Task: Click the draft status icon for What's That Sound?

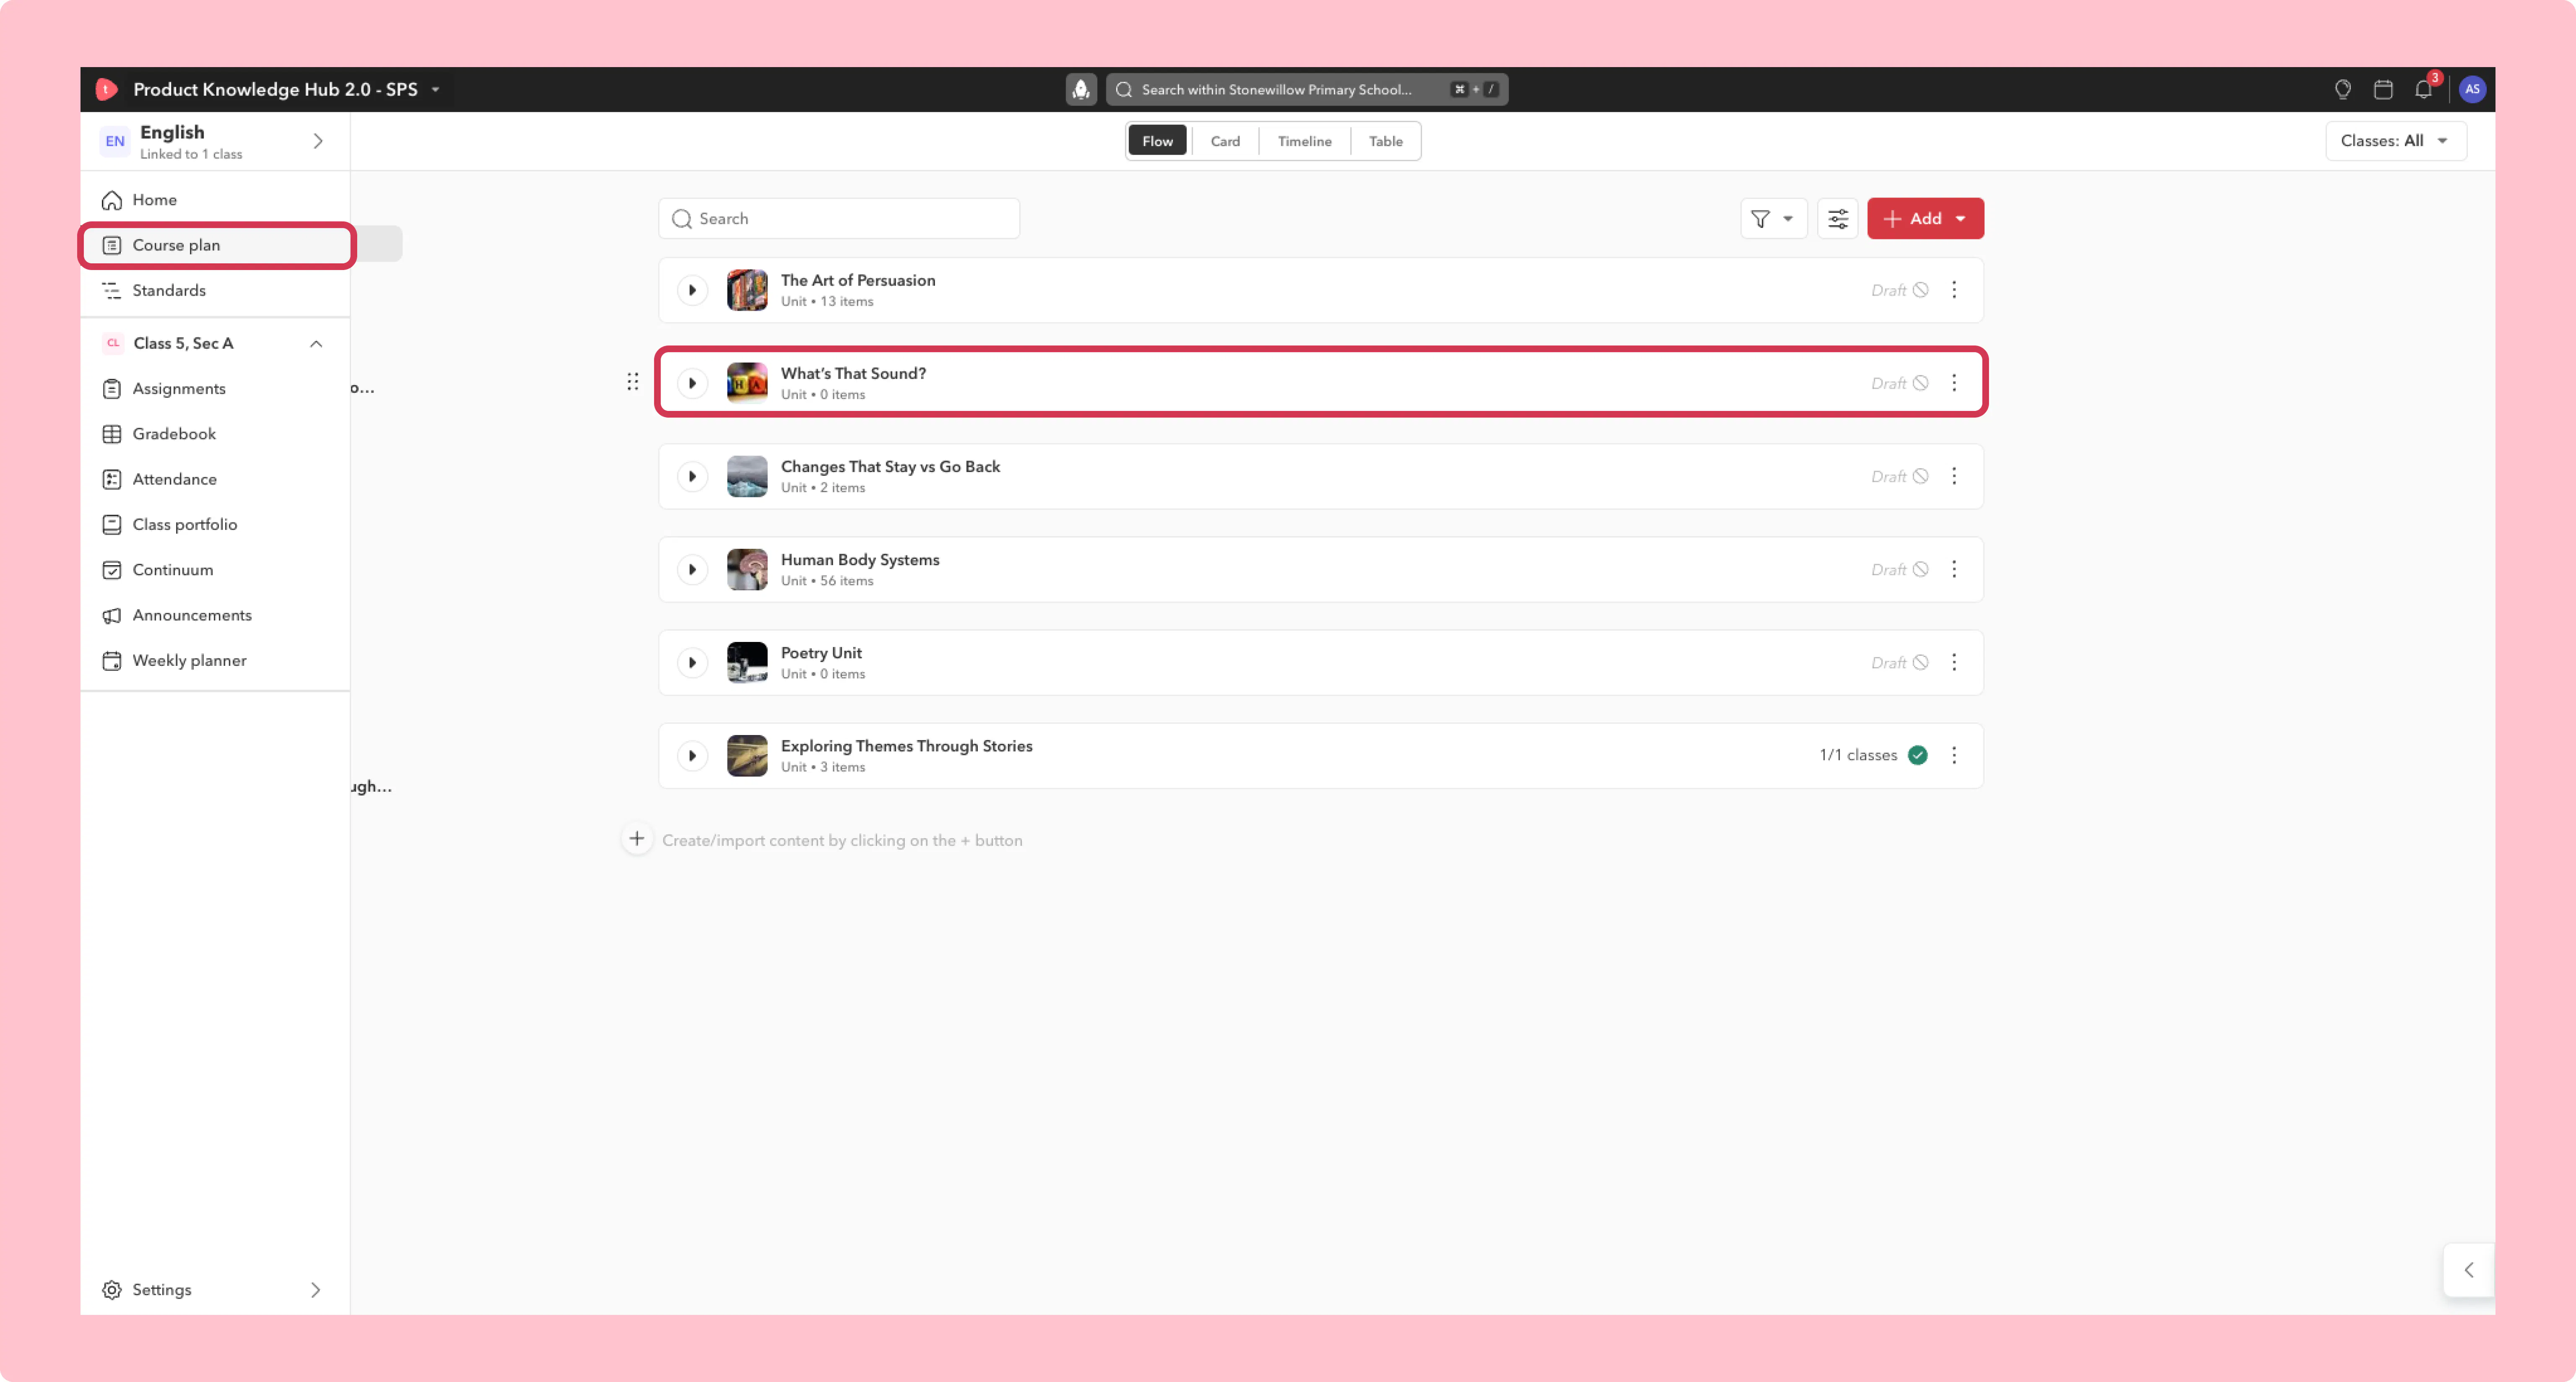Action: 1920,383
